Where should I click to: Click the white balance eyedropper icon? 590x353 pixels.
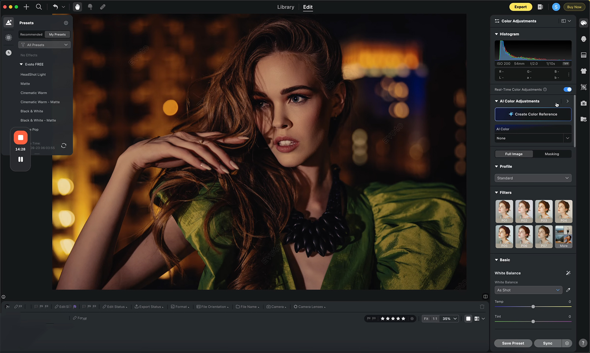(x=568, y=290)
